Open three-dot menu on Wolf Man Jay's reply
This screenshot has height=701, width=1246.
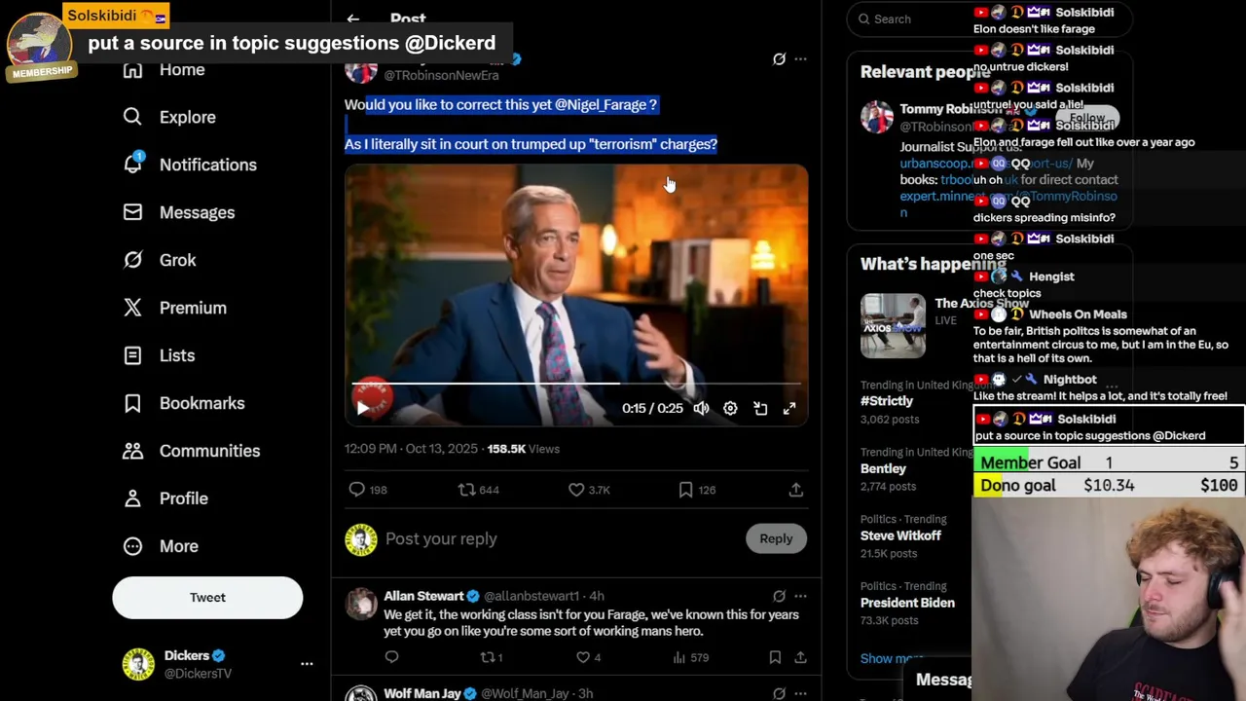(800, 693)
